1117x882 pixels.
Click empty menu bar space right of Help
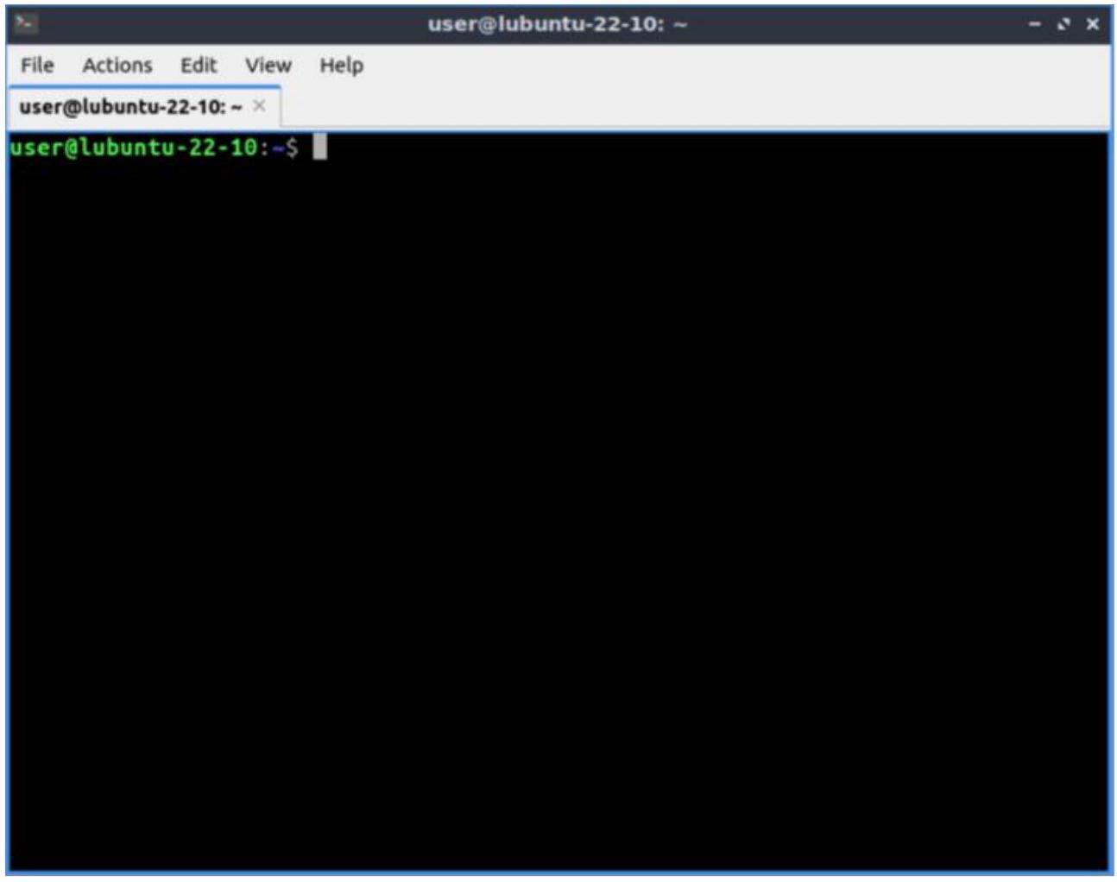point(691,66)
